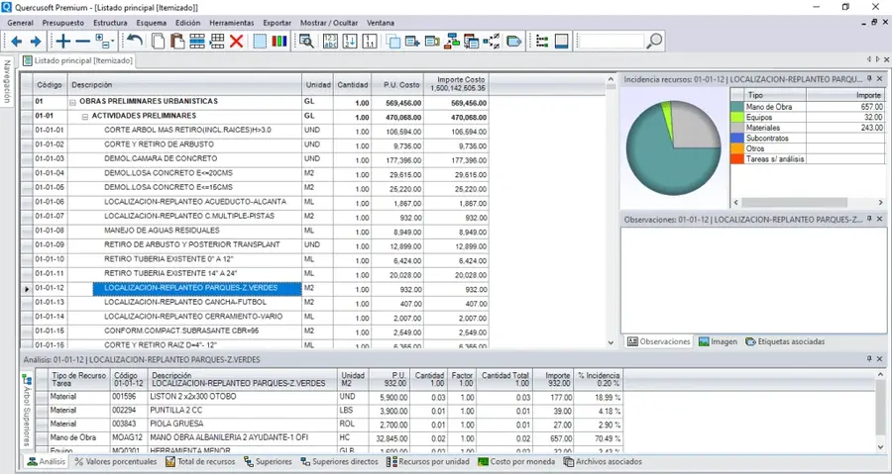
Task: Open Etiquetas asociadas tab
Action: click(x=785, y=341)
